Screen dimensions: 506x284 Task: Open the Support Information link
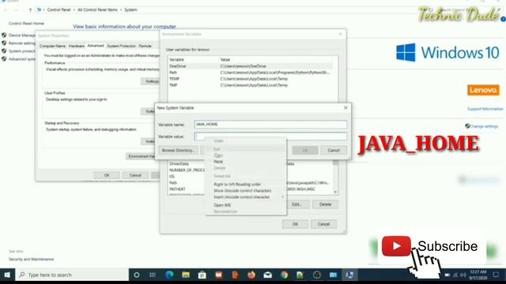pyautogui.click(x=485, y=109)
